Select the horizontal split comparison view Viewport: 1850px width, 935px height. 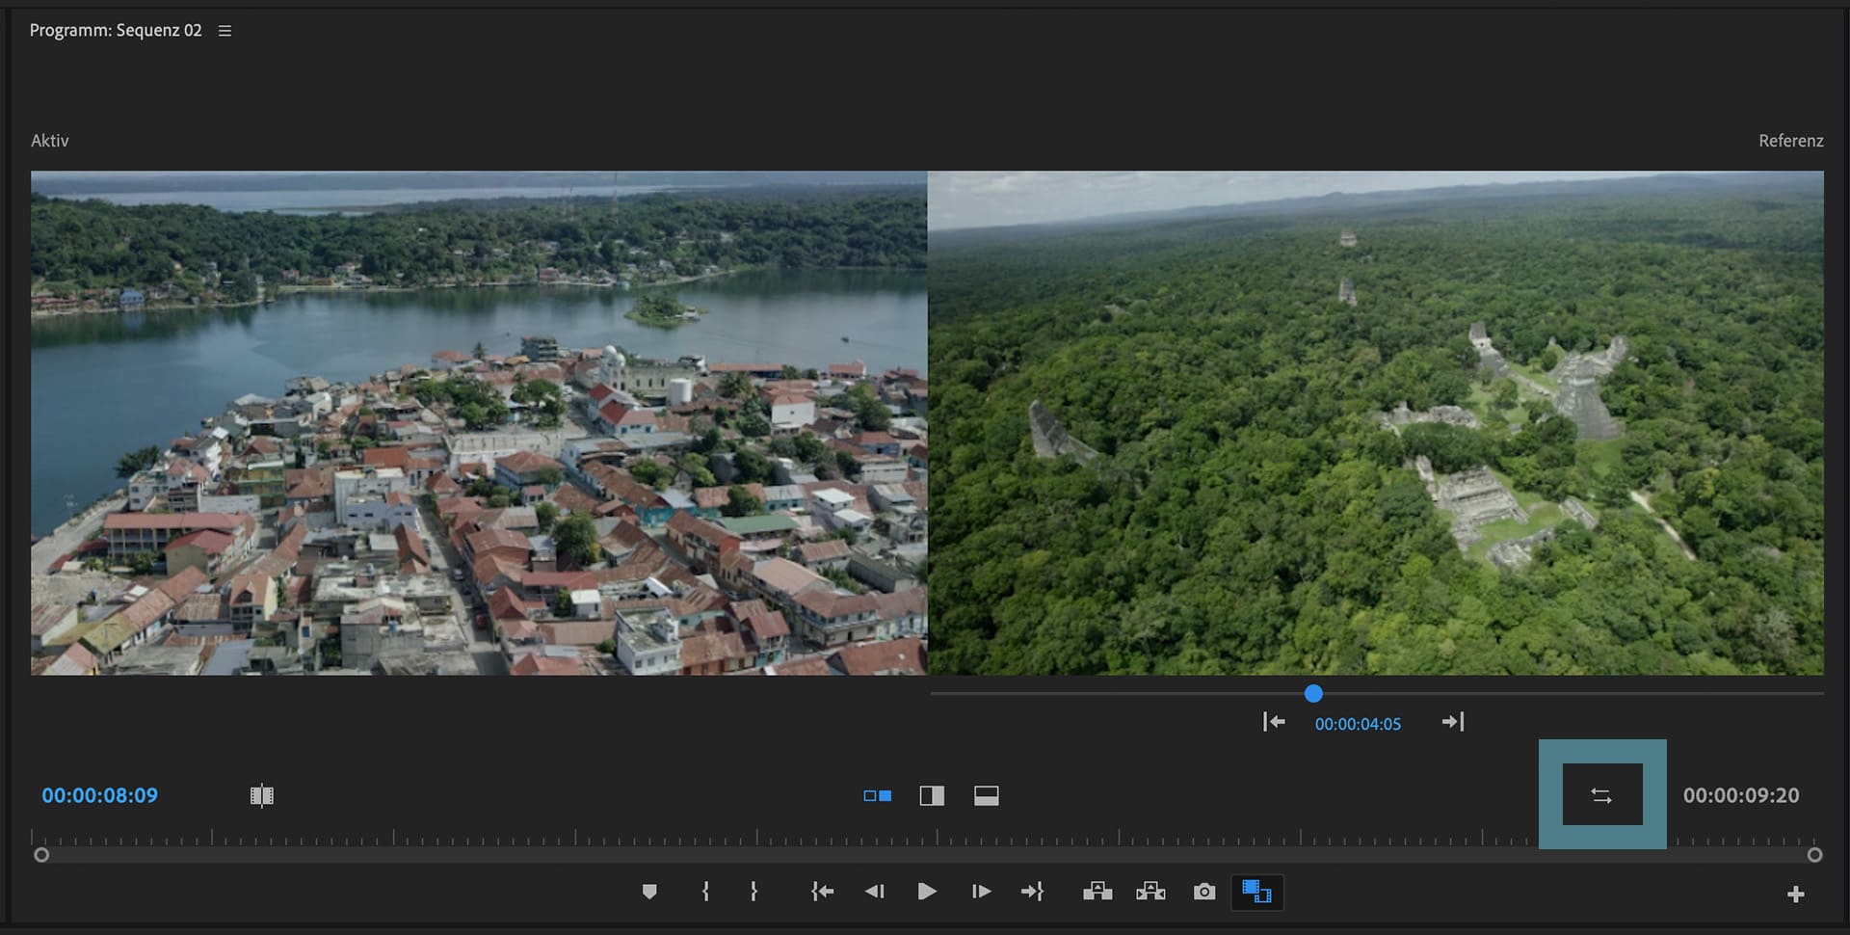[986, 796]
